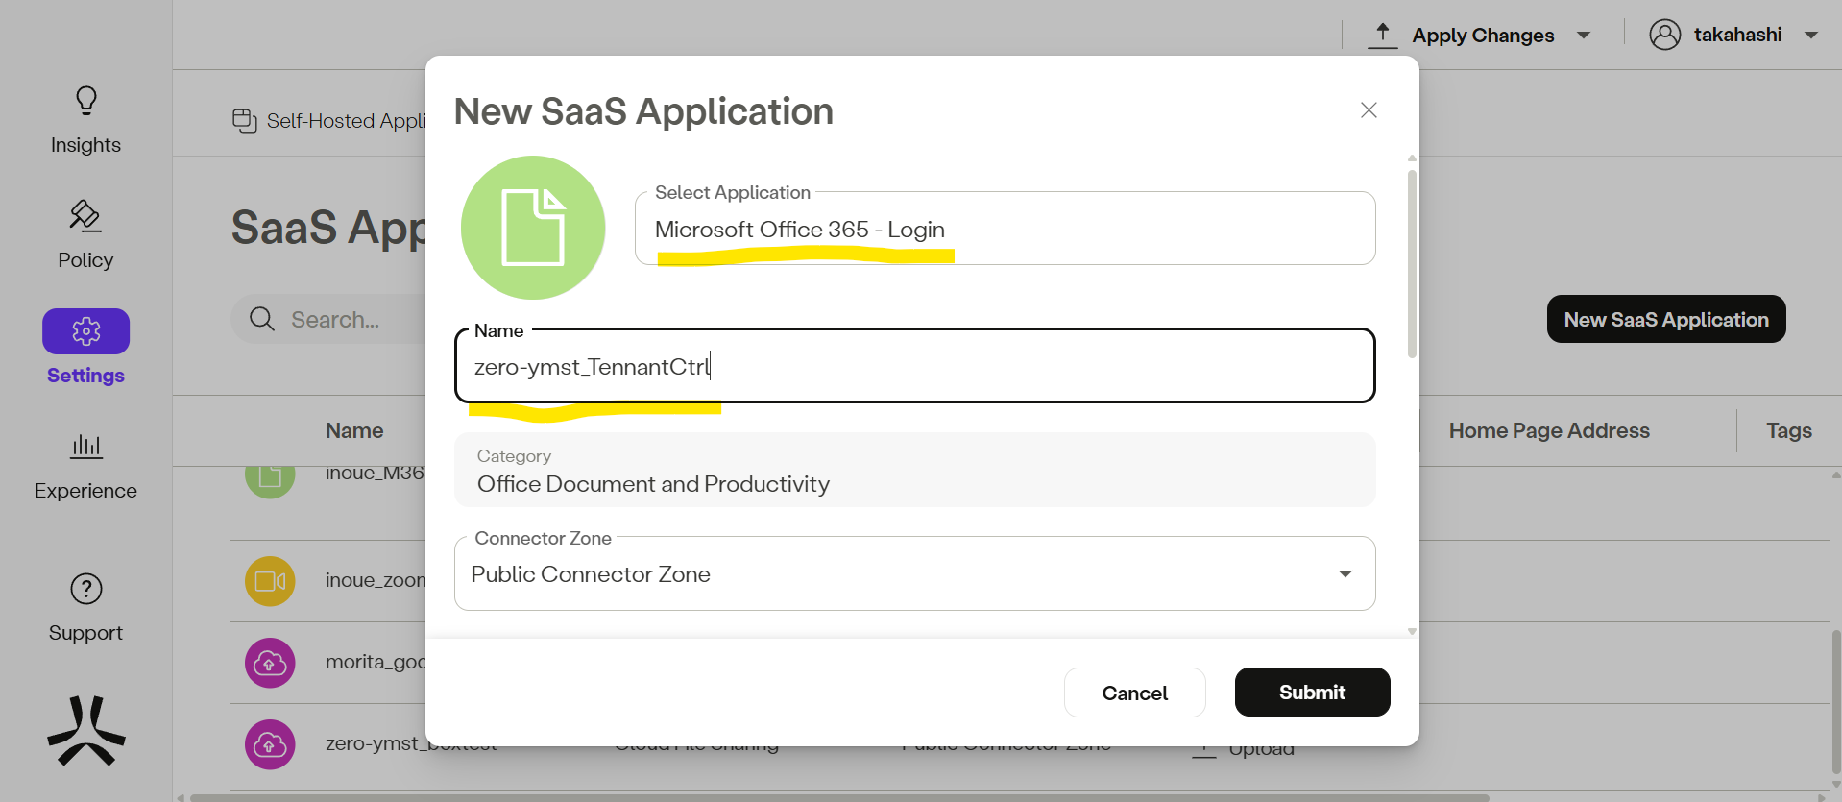
Task: Open the takahashi account menu arrow
Action: tap(1811, 36)
